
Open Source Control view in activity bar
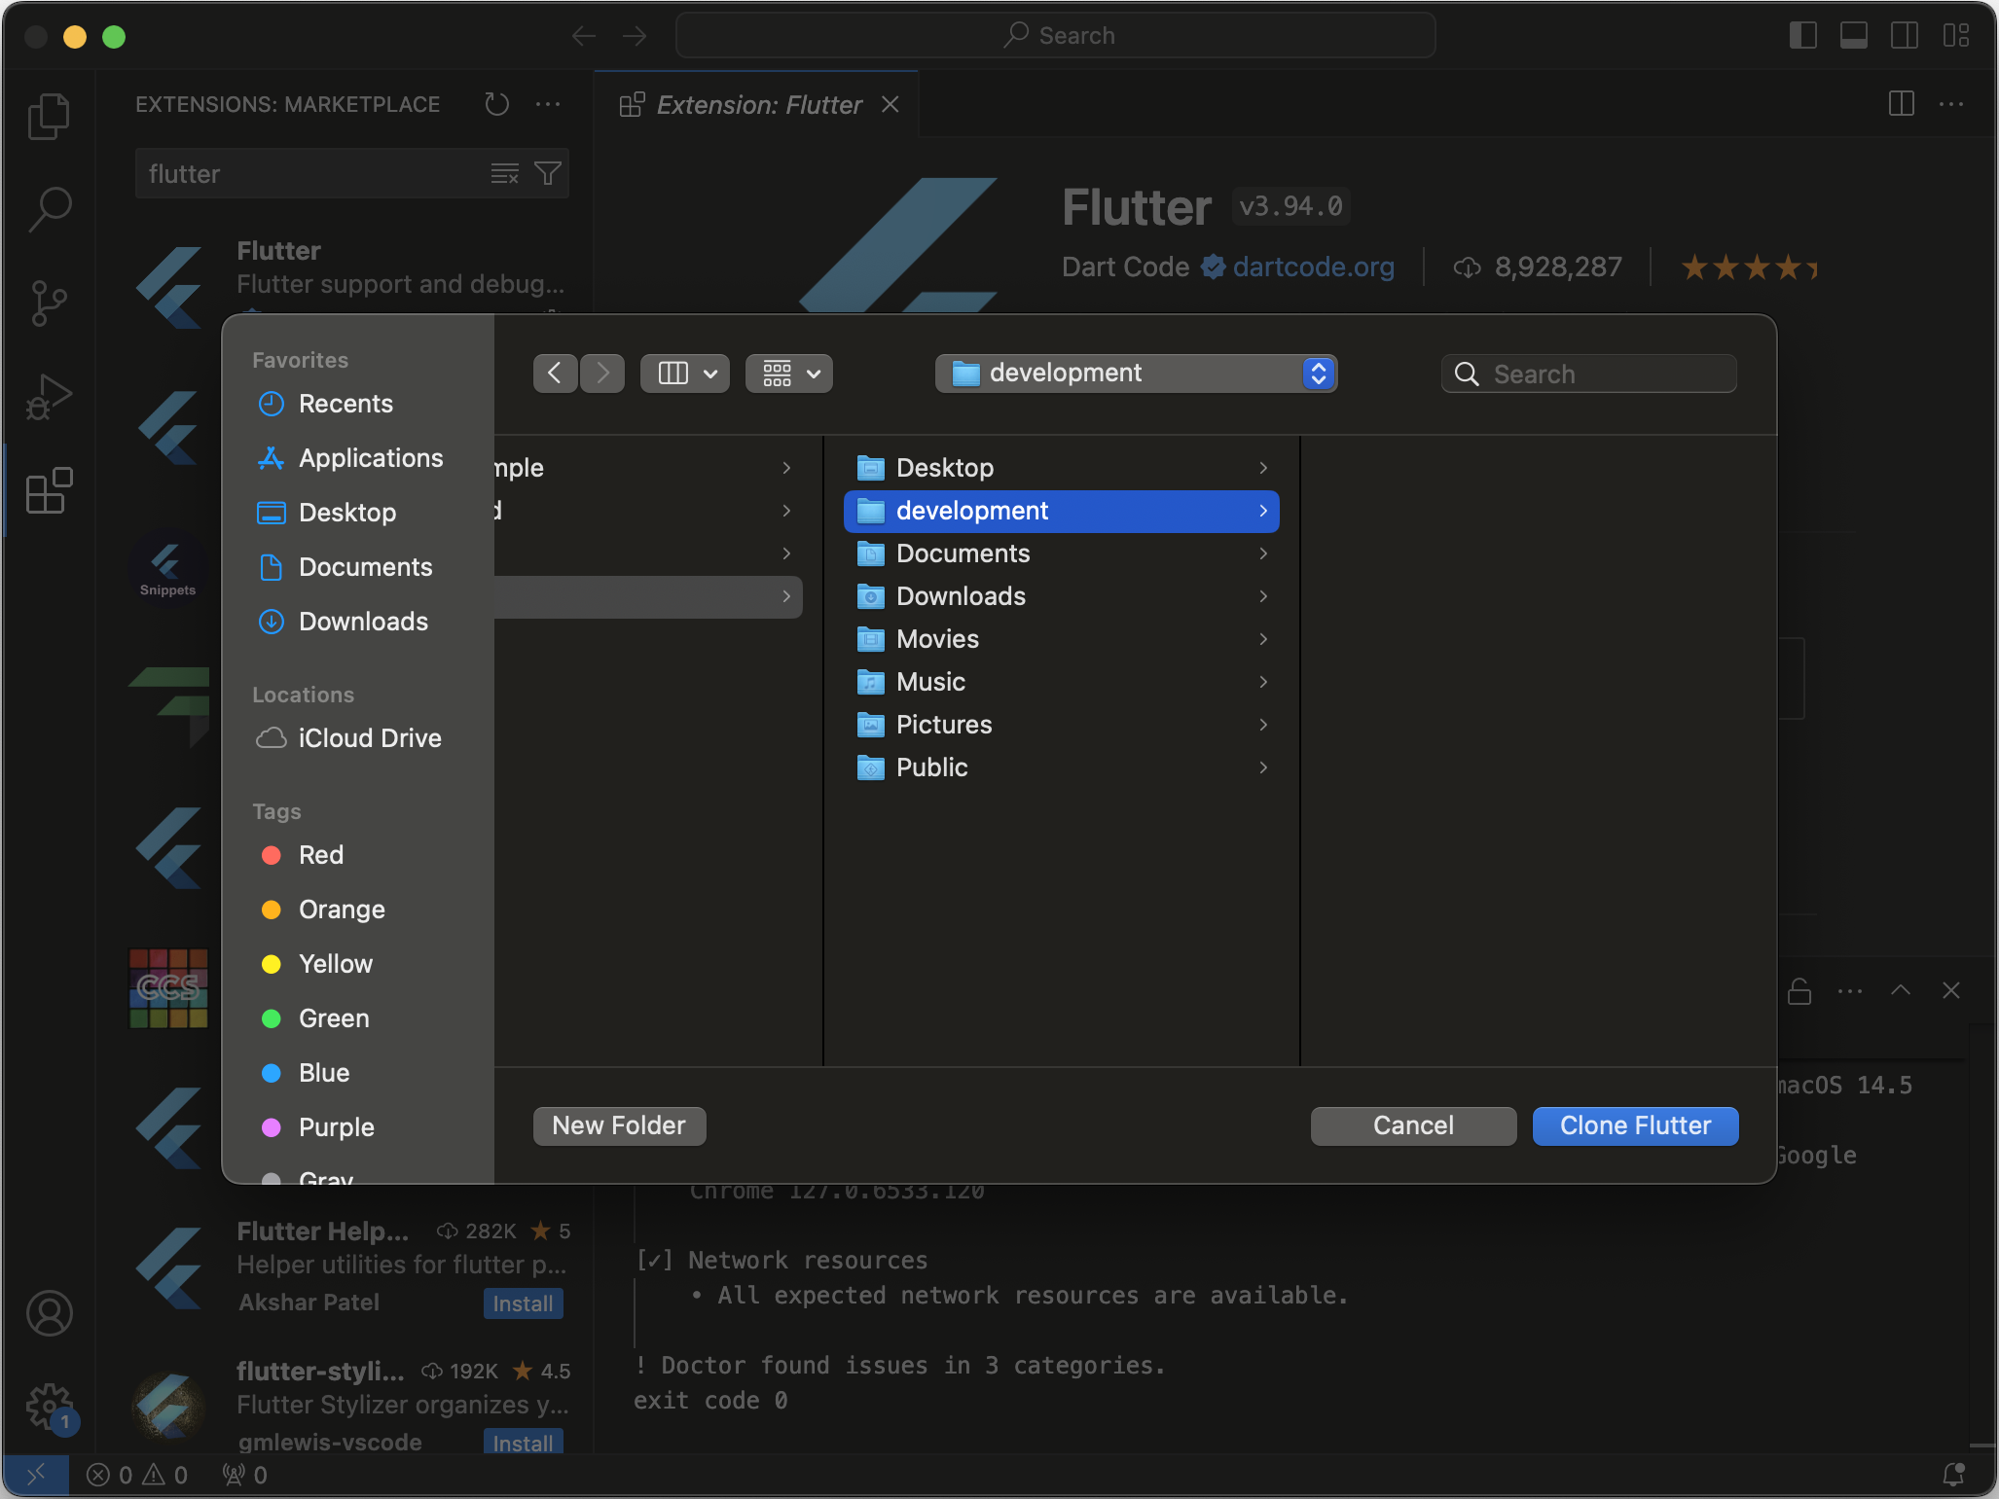pos(49,303)
